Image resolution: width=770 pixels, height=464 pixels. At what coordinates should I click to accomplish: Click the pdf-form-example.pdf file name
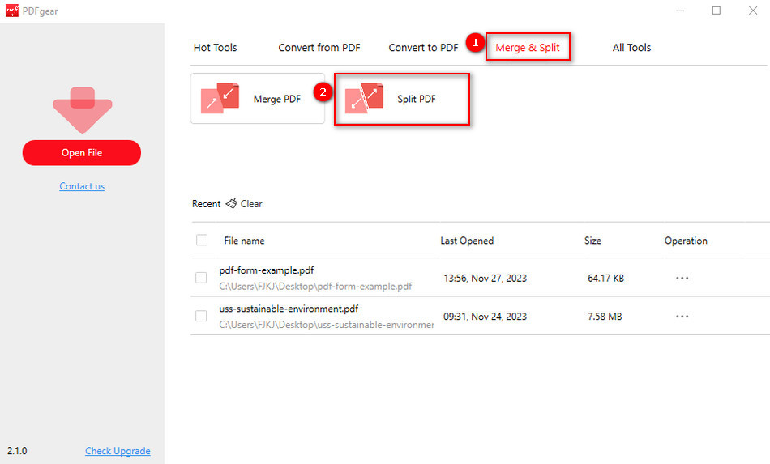[267, 270]
